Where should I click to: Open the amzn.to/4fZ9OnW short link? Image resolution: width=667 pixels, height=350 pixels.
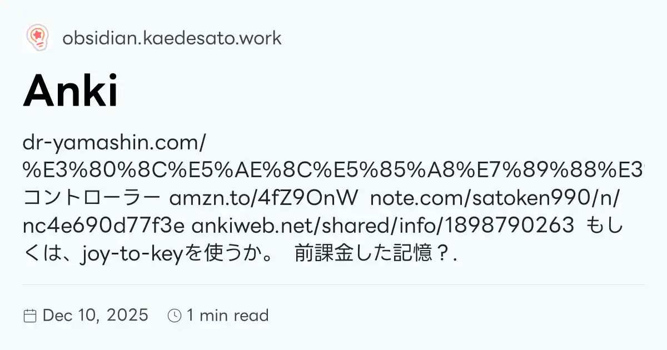point(261,198)
